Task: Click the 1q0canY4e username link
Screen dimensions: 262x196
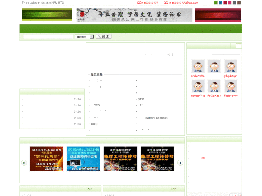Action: tap(197, 96)
